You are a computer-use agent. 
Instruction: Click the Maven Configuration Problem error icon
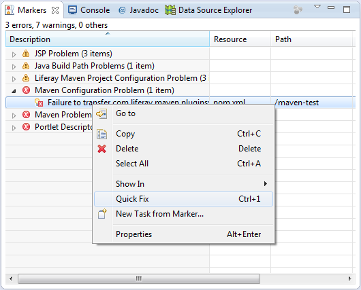click(26, 90)
